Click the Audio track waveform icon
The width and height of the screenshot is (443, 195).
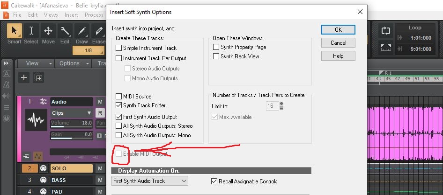point(36,120)
